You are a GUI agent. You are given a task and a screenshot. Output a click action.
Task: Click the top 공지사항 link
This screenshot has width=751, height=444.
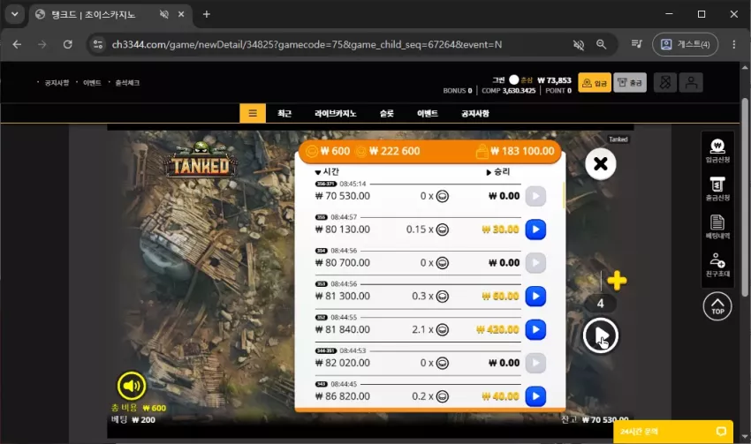click(x=57, y=83)
